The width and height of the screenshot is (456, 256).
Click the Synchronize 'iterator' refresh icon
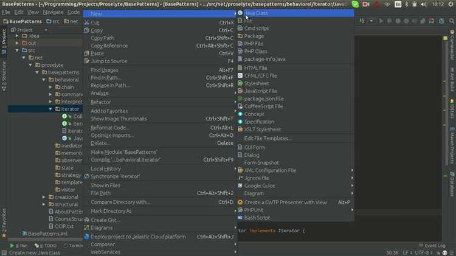click(87, 176)
